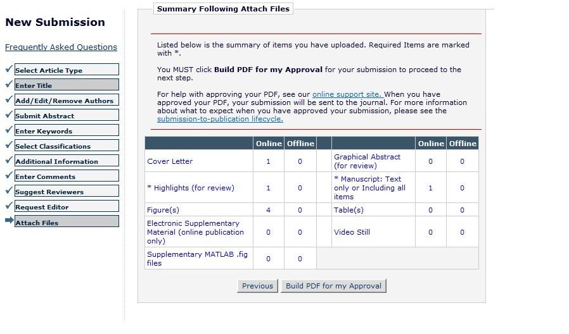This screenshot has height=334, width=569.
Task: Open Add/Edit/Remove Authors step
Action: pyautogui.click(x=67, y=101)
